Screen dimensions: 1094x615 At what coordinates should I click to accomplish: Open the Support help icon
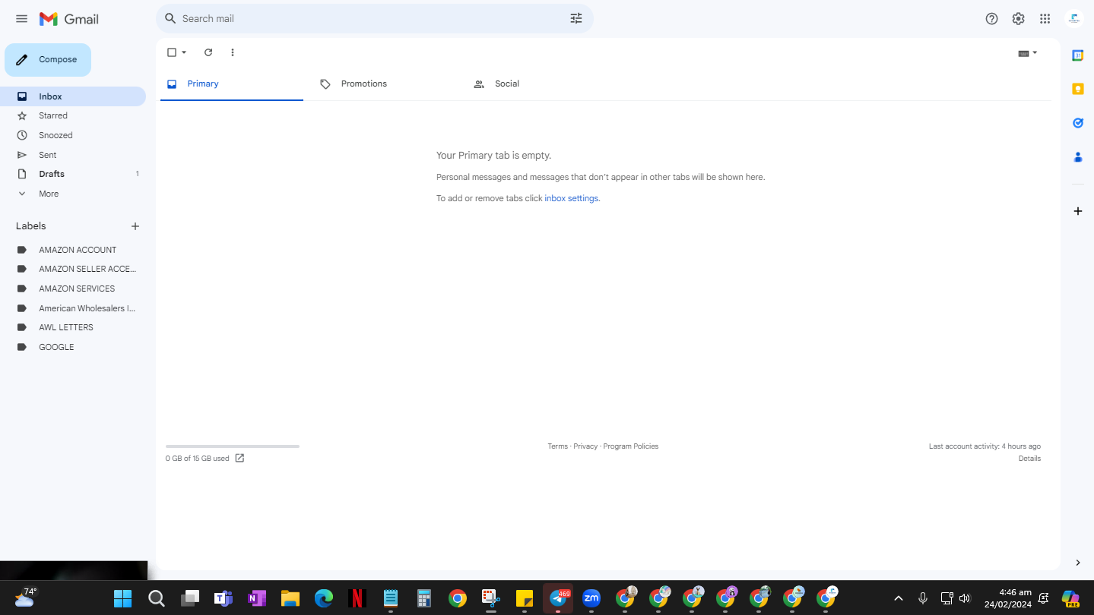pos(991,19)
